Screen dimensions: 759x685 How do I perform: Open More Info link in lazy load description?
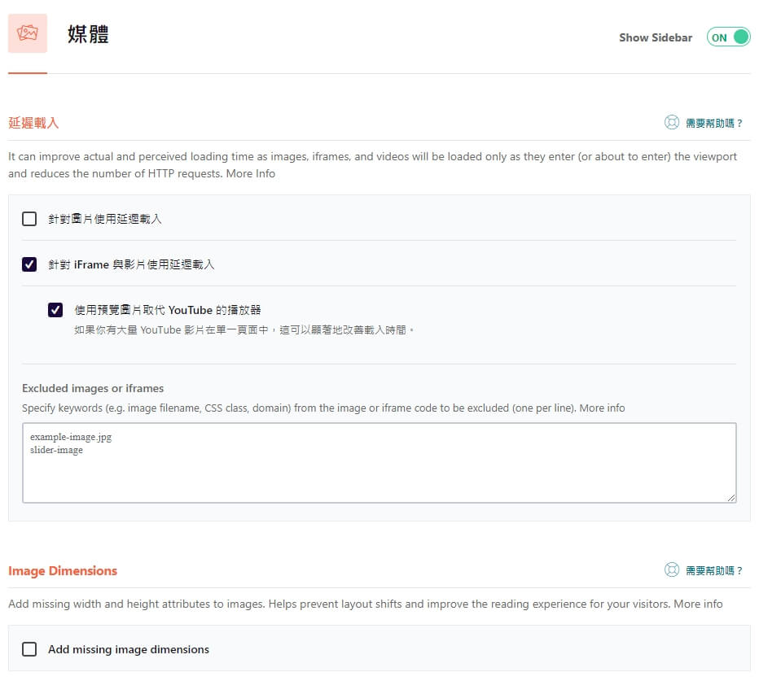[x=251, y=173]
